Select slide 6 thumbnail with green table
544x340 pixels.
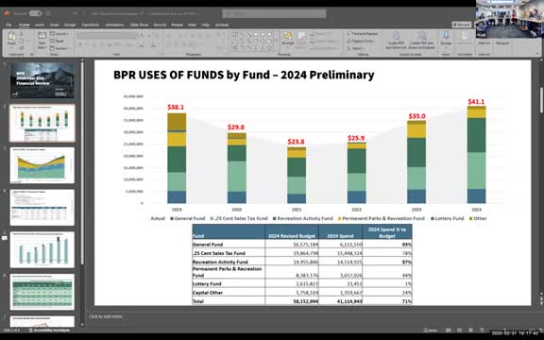42,292
